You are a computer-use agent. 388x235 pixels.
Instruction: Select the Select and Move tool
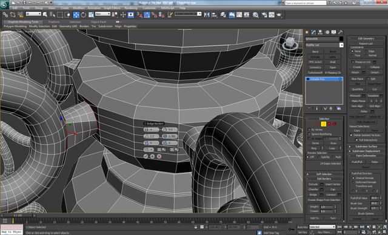point(76,15)
